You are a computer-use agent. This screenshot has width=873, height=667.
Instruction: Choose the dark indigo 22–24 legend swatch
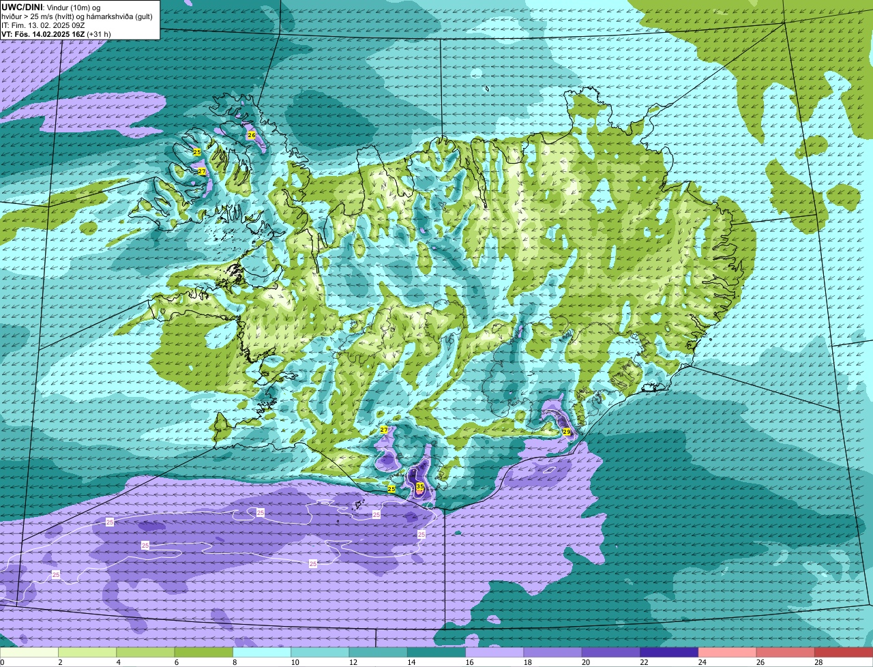click(x=669, y=653)
